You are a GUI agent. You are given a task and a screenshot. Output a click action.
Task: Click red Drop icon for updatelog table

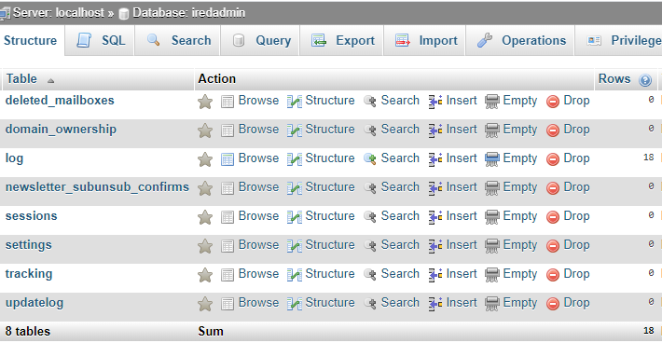coord(553,303)
